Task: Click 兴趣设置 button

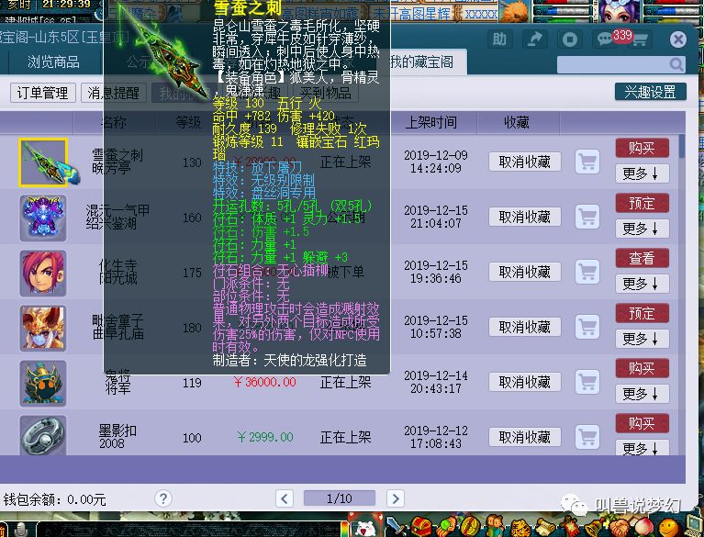Action: (650, 93)
